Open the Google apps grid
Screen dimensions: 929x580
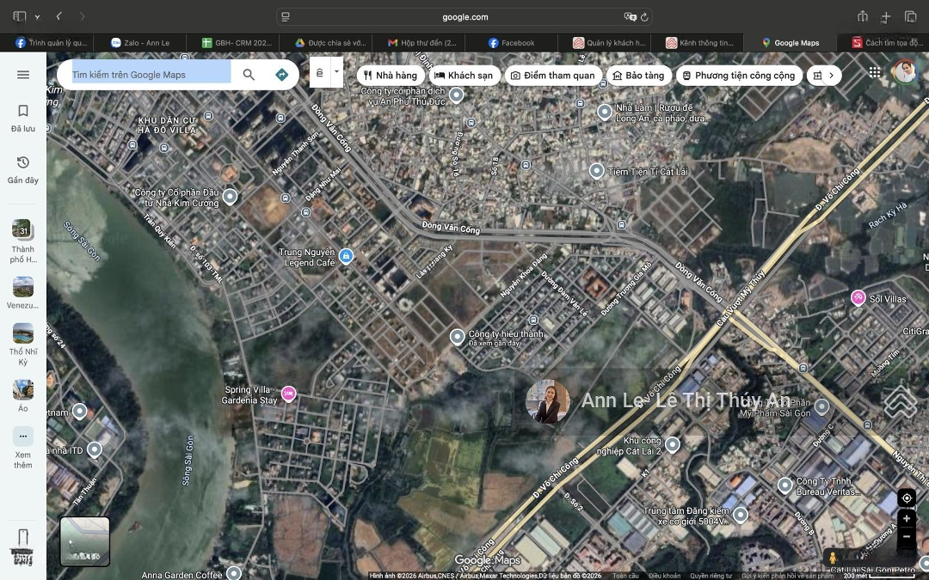pyautogui.click(x=875, y=73)
